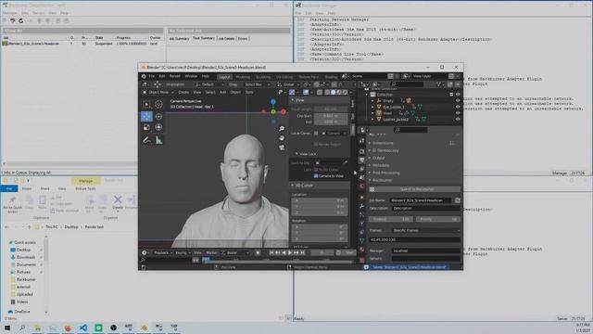Viewport: 593px width, 334px height.
Task: Toggle Render Region checkbox
Action: pos(316,145)
